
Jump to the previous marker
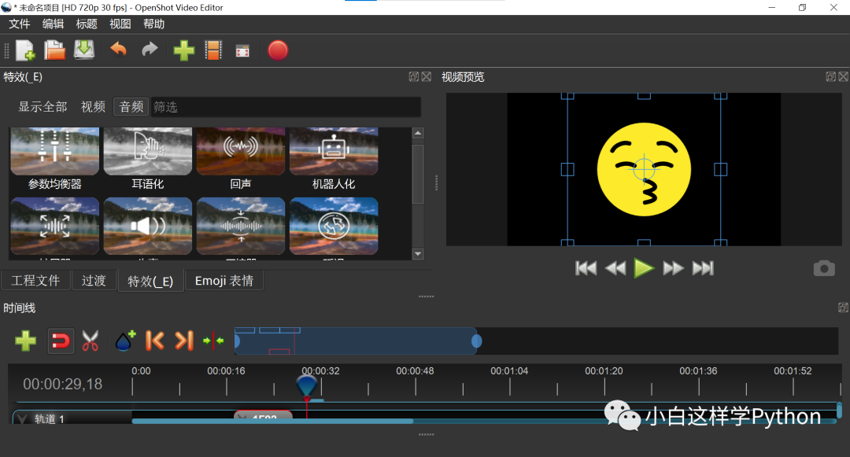[154, 341]
